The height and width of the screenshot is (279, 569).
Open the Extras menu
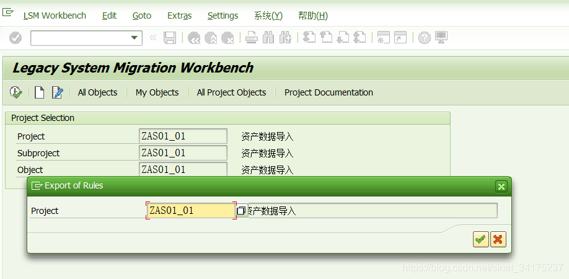(x=180, y=15)
